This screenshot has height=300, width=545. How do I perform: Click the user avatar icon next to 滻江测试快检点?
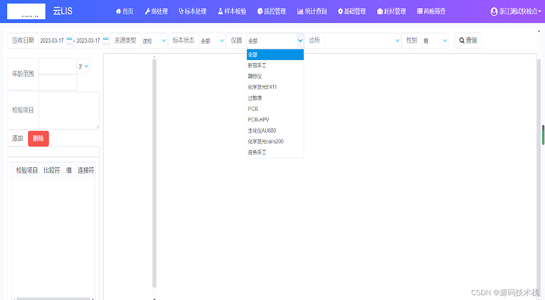494,11
